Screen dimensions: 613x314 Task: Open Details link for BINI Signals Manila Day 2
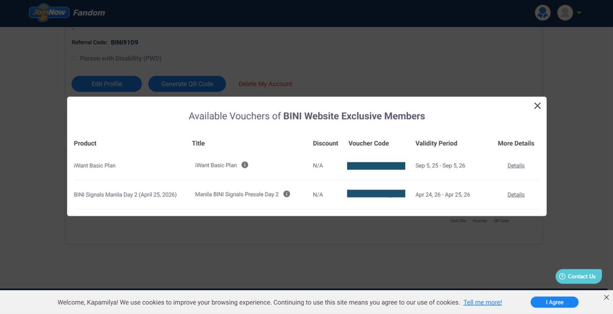point(516,195)
